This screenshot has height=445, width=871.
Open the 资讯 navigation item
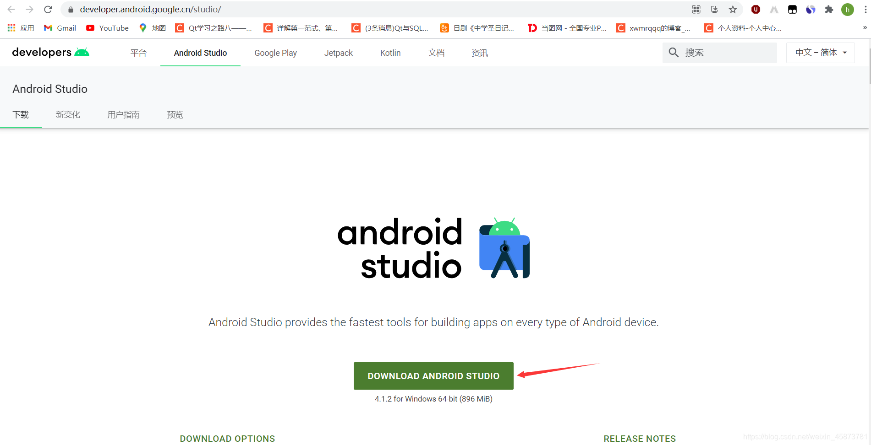480,53
